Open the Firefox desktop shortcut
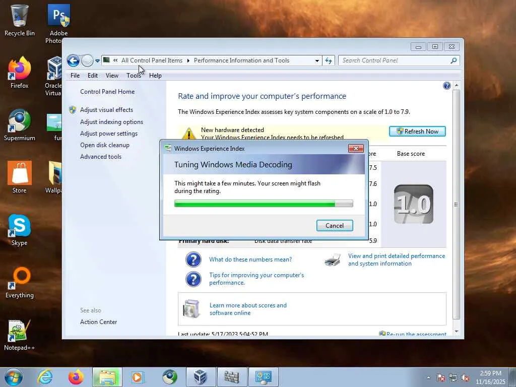Screen dimensions: 516x387 [20, 73]
